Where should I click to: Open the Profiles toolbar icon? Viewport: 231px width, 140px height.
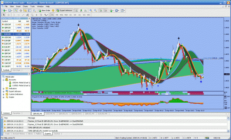click(10, 10)
